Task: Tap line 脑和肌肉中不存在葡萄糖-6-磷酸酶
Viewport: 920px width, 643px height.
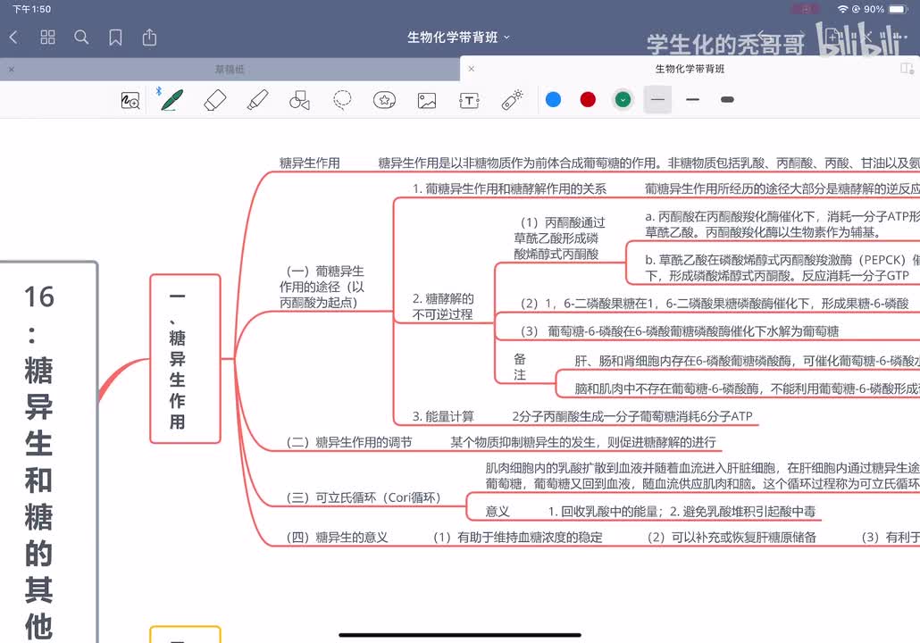Action: 747,388
